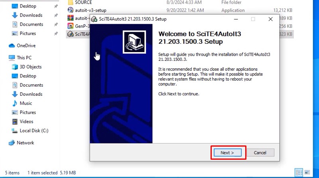Select the autoit-v3-setup application file
This screenshot has height=178, width=319.
point(91,10)
